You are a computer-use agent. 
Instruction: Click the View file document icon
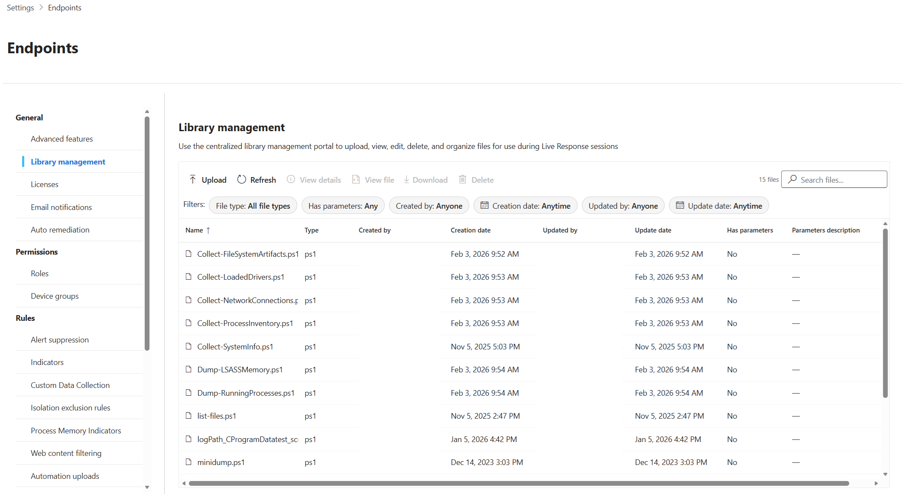click(x=356, y=180)
